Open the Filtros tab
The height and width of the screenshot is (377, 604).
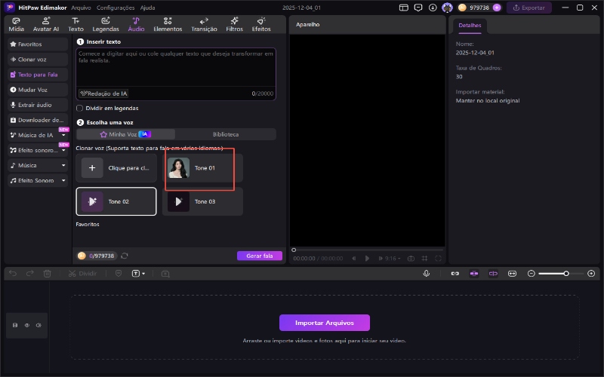234,24
